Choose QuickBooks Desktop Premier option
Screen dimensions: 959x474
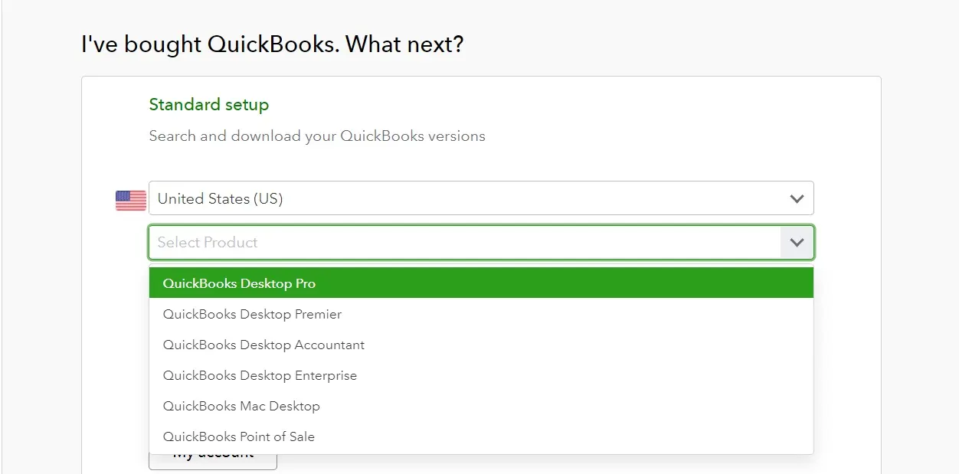[x=481, y=314]
